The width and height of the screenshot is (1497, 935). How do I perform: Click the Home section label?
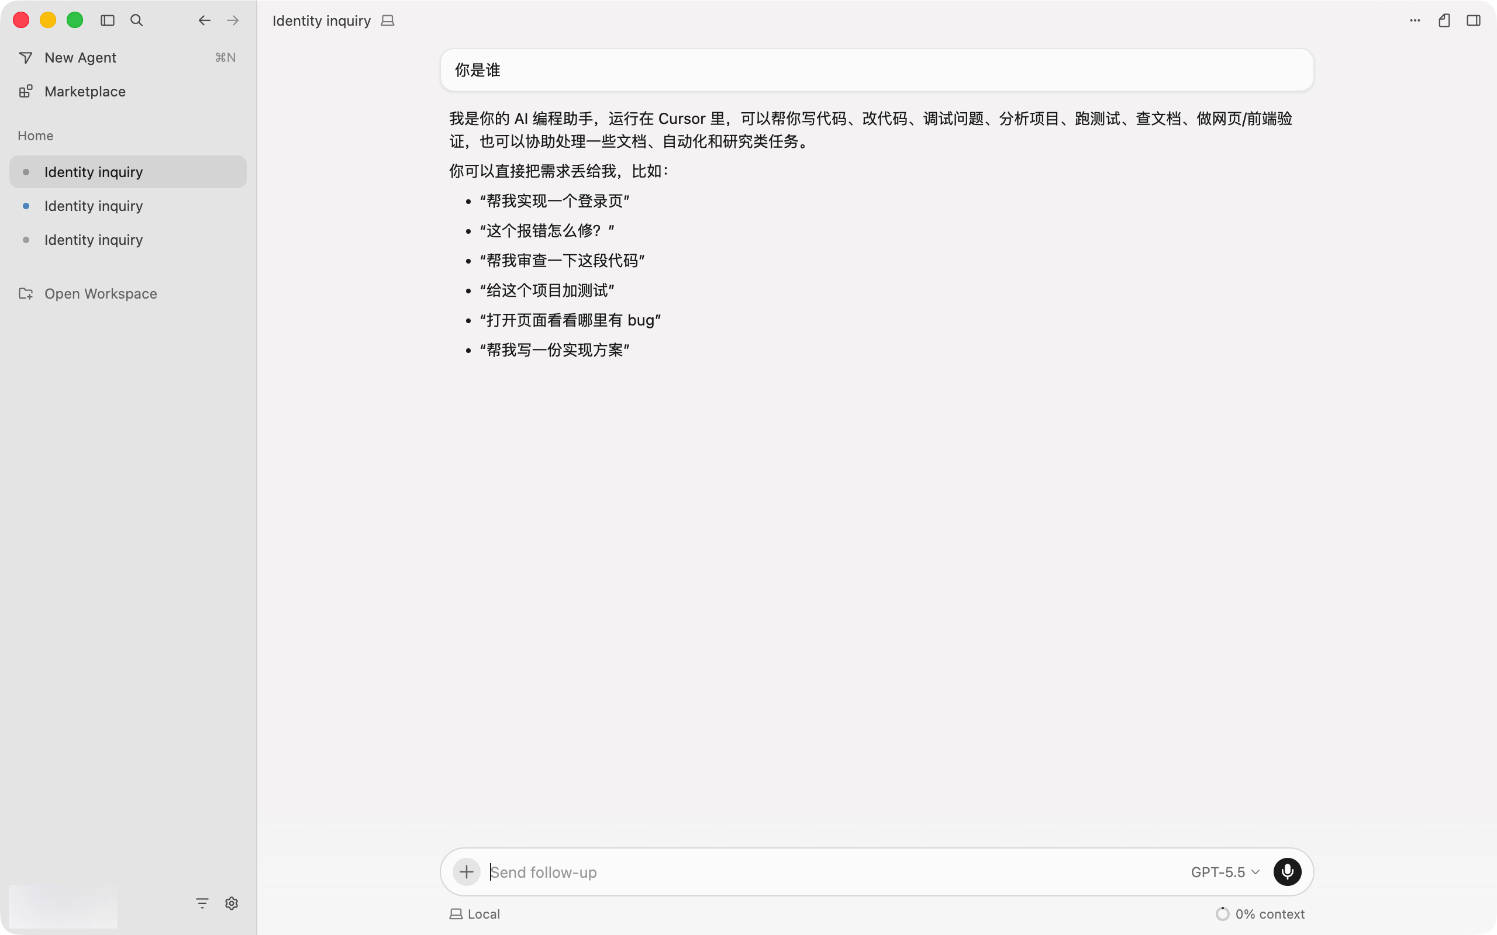coord(35,136)
